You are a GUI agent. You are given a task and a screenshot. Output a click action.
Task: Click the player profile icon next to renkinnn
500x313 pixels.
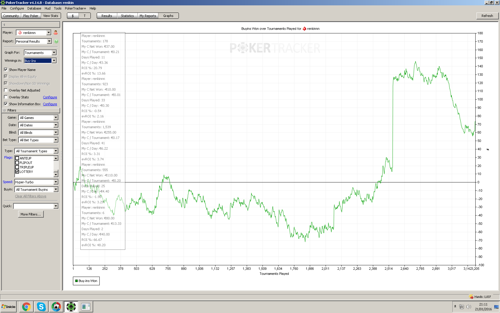click(56, 32)
